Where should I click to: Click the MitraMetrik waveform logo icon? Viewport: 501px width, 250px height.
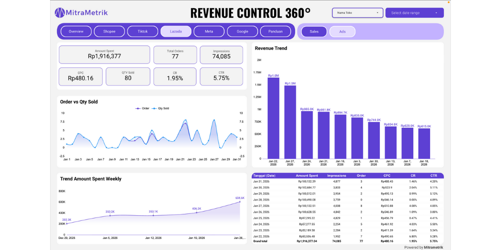[x=60, y=12]
